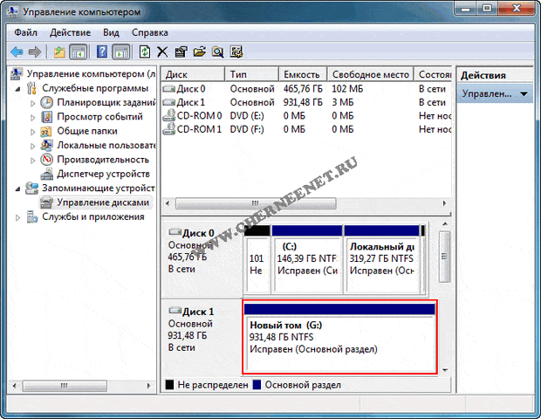Image resolution: width=541 pixels, height=419 pixels.
Task: Toggle the Show/Hide console tree icon
Action: (x=78, y=52)
